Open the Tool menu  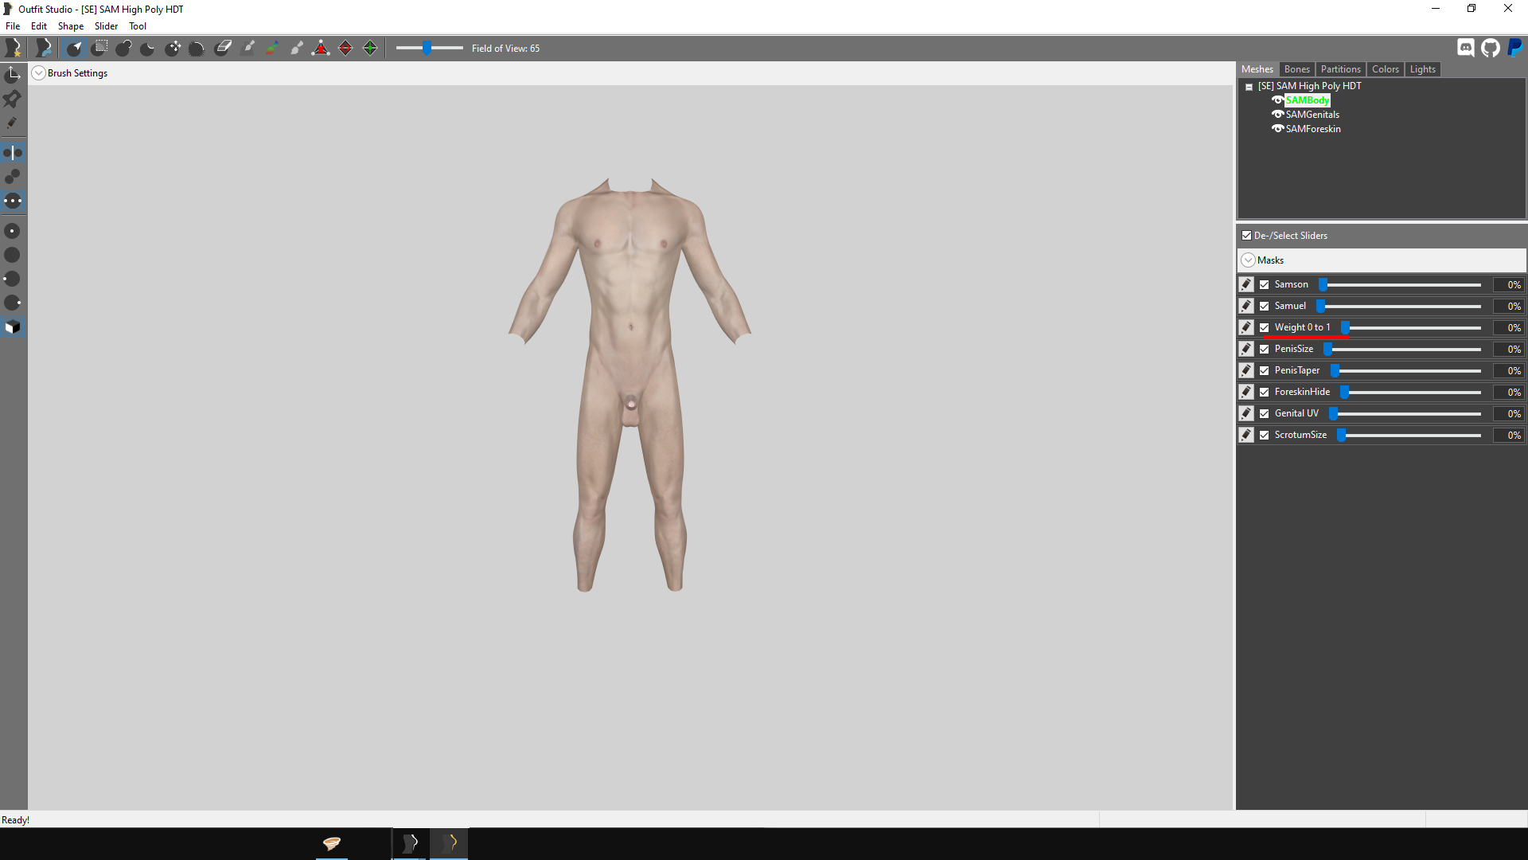click(x=138, y=26)
